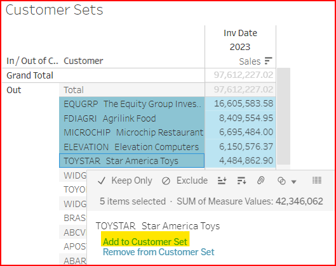Expand the set options dropdown arrow
This screenshot has height=266, width=336.
[294, 182]
